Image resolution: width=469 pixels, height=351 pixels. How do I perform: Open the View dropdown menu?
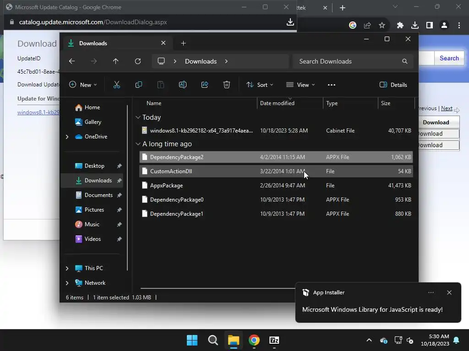(300, 85)
